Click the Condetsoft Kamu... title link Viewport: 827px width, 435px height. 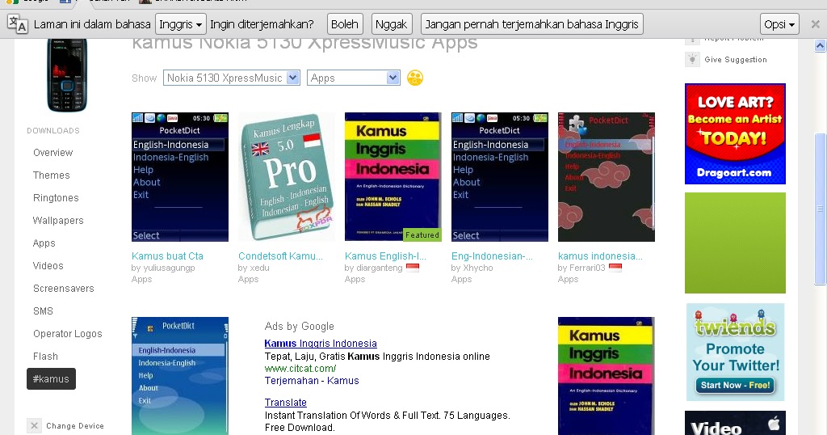(x=280, y=256)
